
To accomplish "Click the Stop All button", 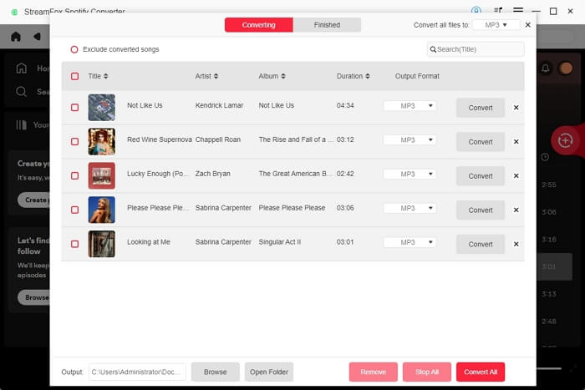I will pos(427,372).
